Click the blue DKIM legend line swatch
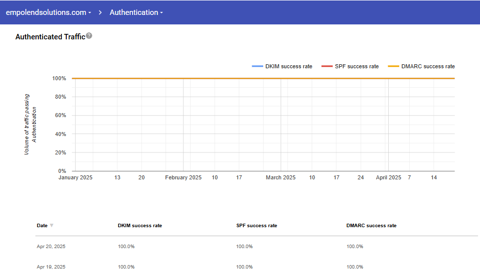This screenshot has height=278, width=480. pos(257,66)
